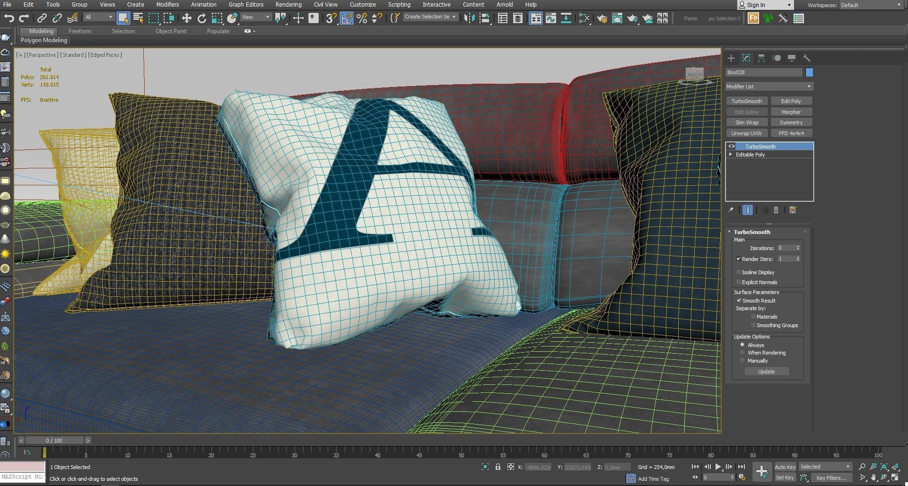Click the Zoom Extents viewport icon
Viewport: 908px width, 486px height.
tap(883, 467)
